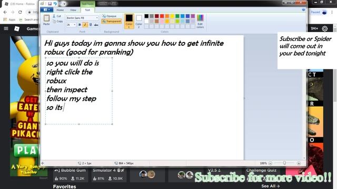Click the Paint zoom slider handle
Image resolution: width=337 pixels, height=189 pixels.
tap(284, 163)
